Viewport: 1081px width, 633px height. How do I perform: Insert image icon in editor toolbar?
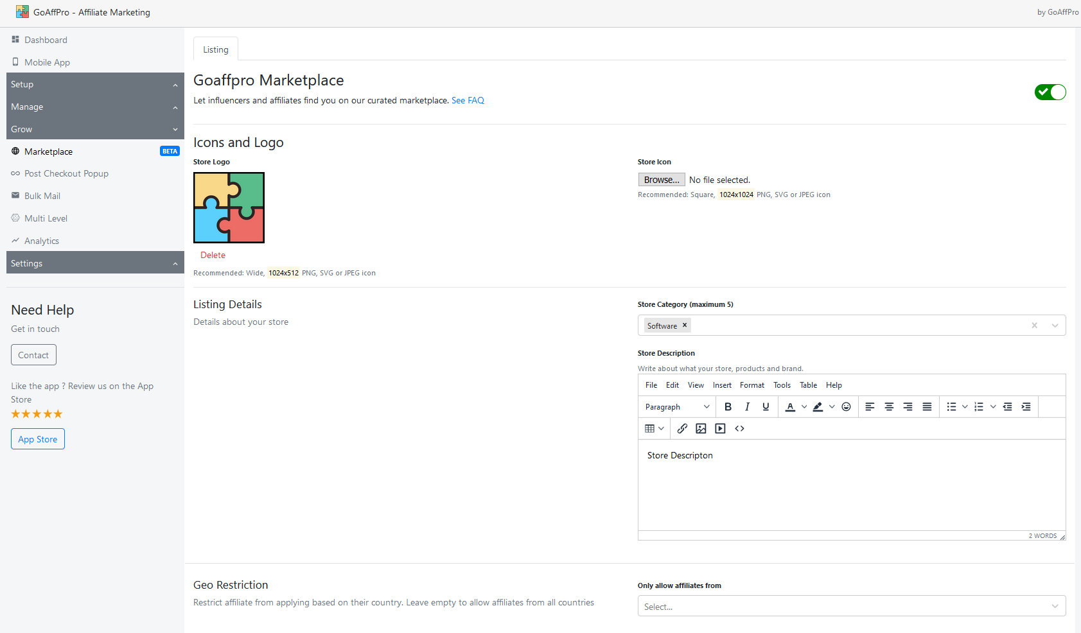point(701,428)
